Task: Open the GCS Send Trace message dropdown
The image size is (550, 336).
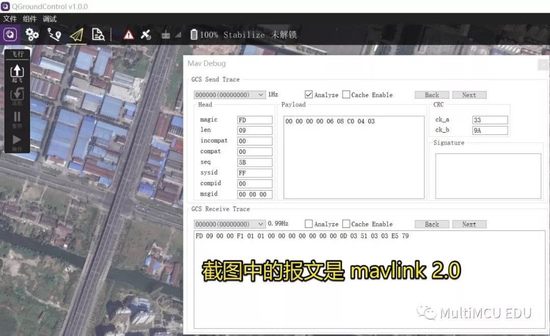Action: [x=229, y=95]
